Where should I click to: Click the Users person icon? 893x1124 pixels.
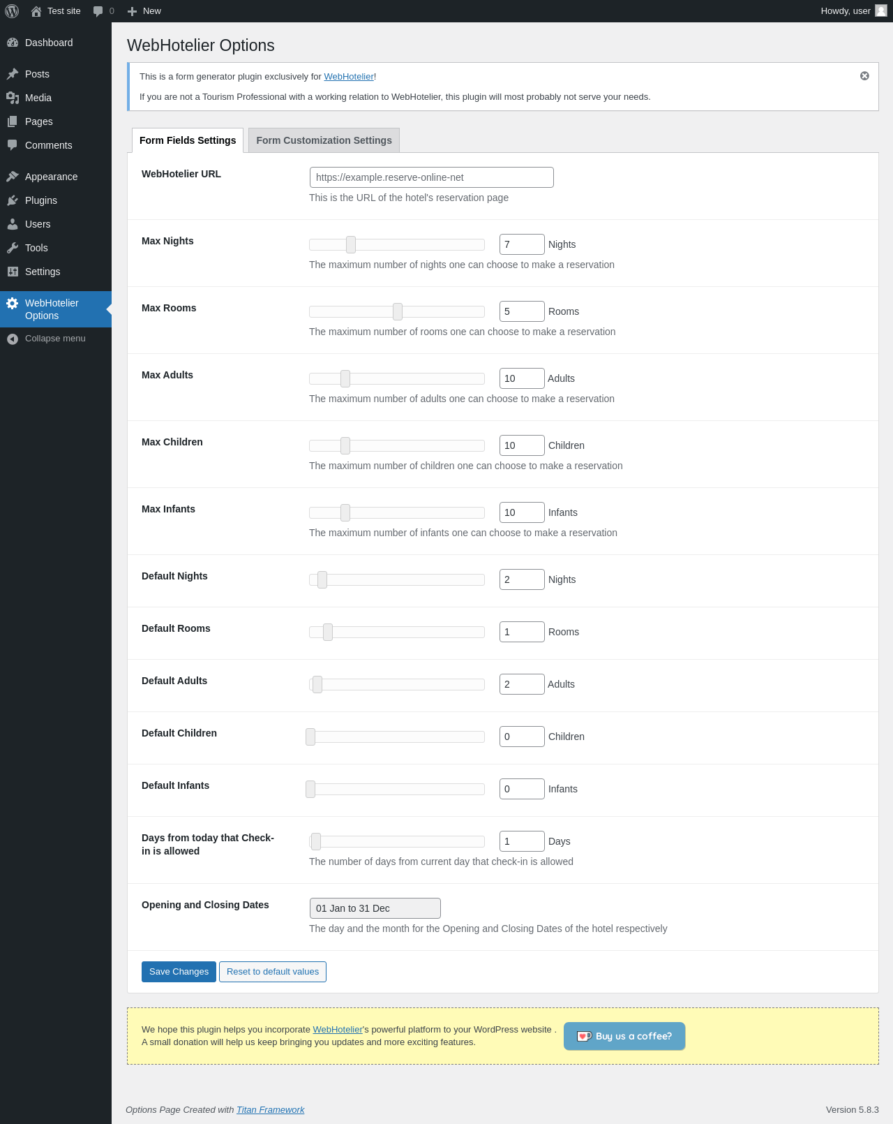coord(13,224)
